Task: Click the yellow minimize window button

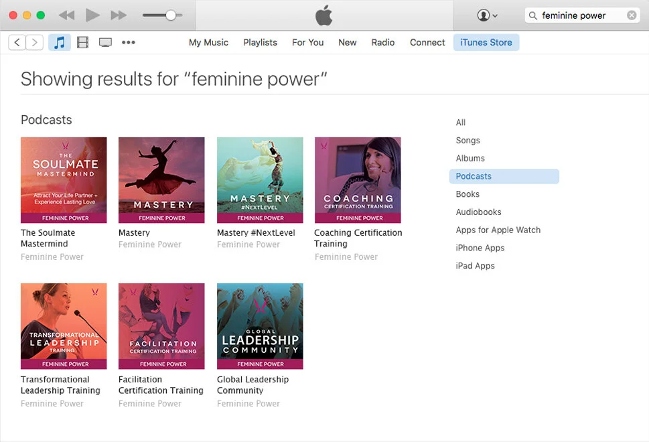Action: [27, 15]
